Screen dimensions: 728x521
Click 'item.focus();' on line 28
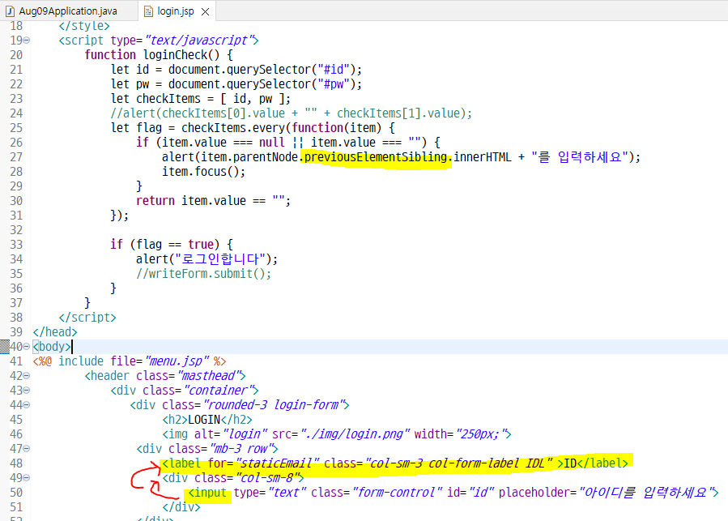[203, 172]
